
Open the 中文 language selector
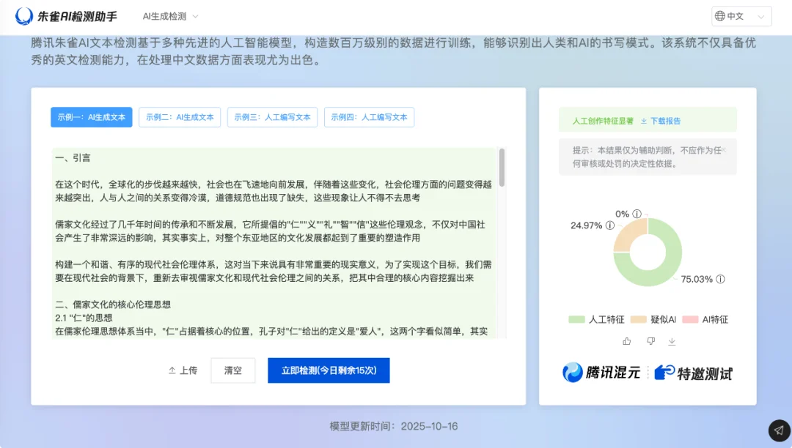(x=740, y=16)
